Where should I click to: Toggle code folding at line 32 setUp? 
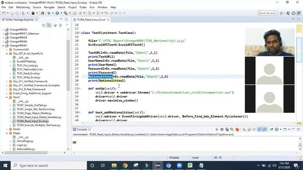tap(80, 88)
